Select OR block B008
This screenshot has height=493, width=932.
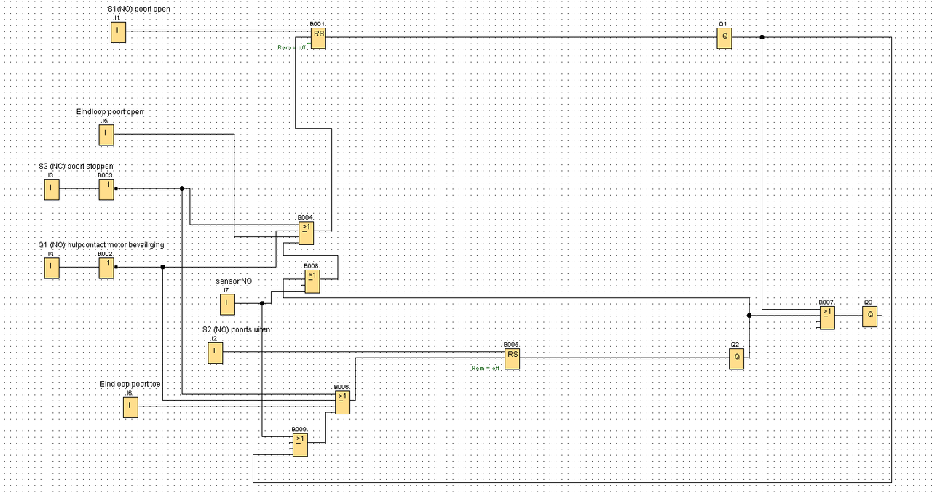(312, 281)
